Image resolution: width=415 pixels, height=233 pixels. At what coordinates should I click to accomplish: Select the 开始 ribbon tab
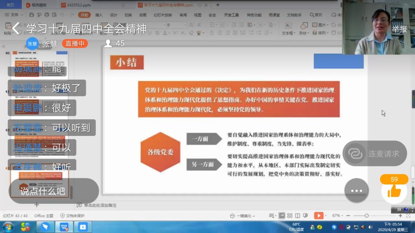click(x=84, y=15)
